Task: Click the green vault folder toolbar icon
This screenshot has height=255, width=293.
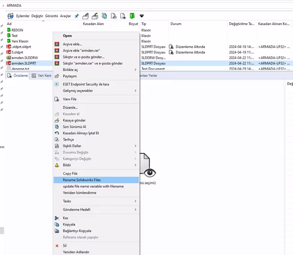Action: [132, 16]
